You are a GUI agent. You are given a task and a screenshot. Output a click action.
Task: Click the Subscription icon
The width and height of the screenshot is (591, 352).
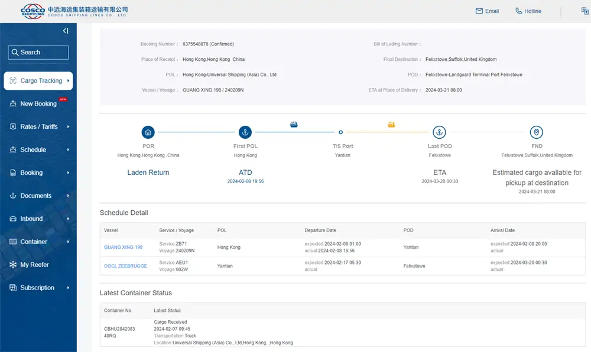pyautogui.click(x=13, y=287)
